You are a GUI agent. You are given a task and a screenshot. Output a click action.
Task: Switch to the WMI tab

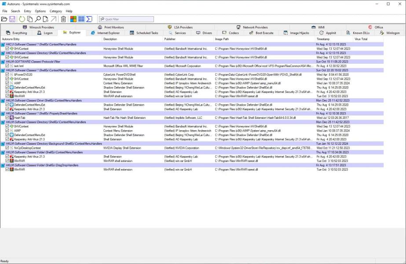point(318,27)
